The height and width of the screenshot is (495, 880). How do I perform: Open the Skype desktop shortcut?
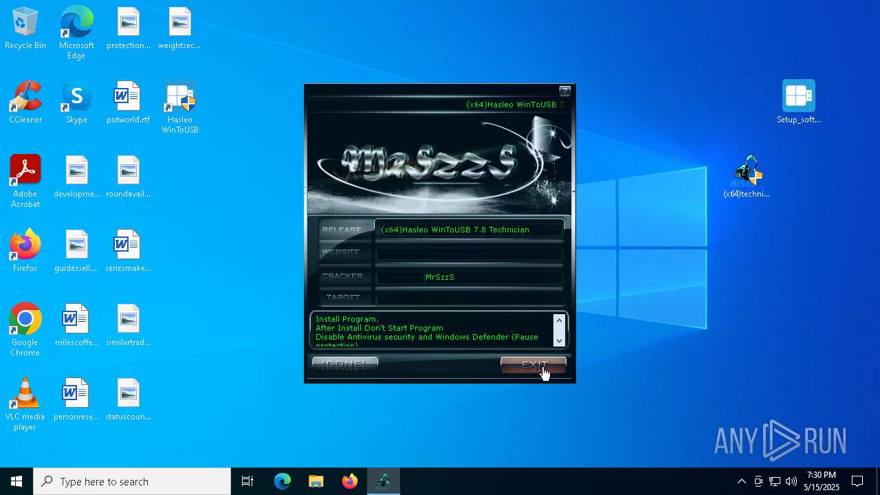click(x=76, y=102)
